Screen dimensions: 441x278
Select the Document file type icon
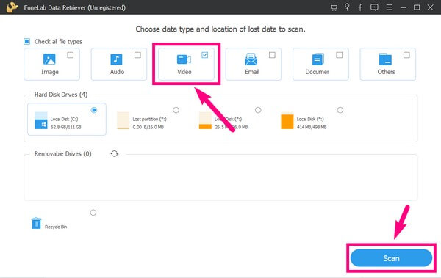[x=318, y=59]
